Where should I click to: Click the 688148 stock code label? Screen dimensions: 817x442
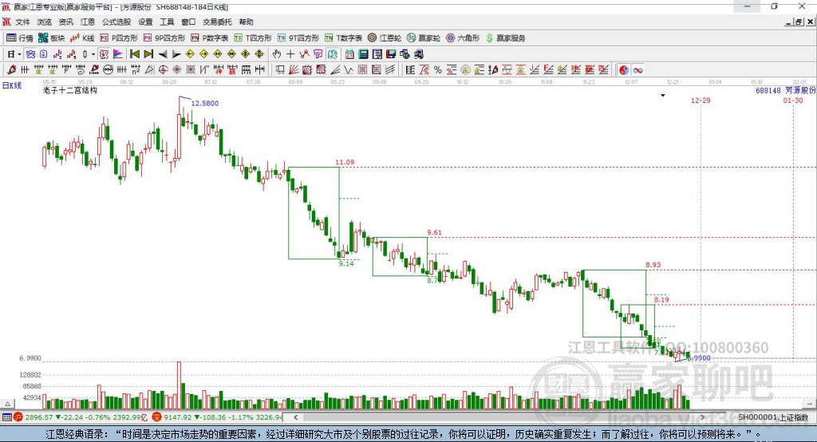(x=768, y=91)
